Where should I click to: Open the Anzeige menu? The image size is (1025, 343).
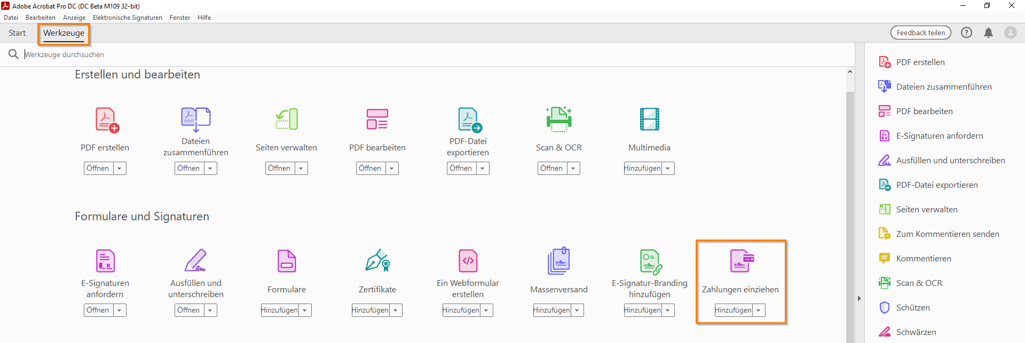tap(74, 18)
